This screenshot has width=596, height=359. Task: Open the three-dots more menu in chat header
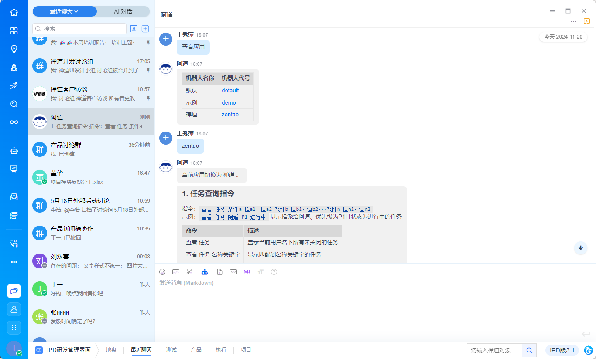pos(573,21)
